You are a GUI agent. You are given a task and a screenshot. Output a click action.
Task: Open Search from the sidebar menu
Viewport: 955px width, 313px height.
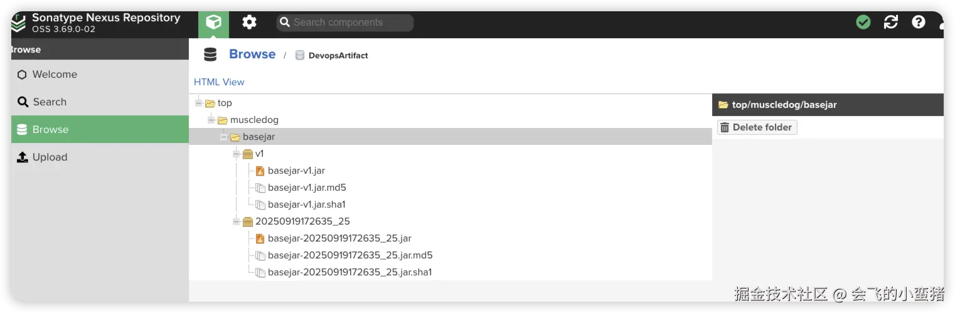click(x=50, y=102)
